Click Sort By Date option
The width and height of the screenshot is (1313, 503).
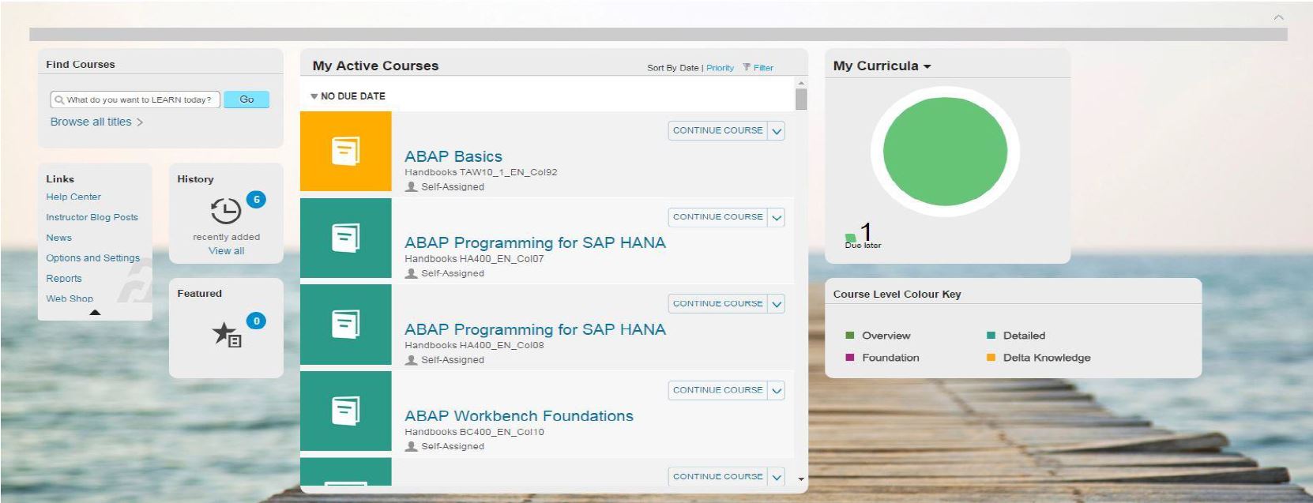[672, 68]
